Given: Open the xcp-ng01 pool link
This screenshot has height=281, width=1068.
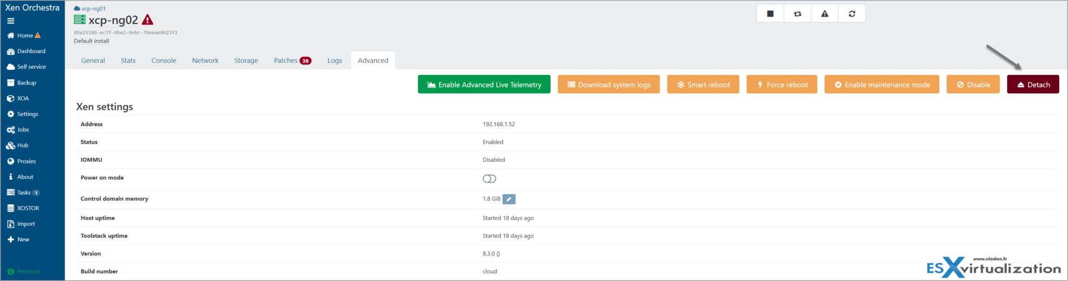Looking at the screenshot, I should point(93,9).
